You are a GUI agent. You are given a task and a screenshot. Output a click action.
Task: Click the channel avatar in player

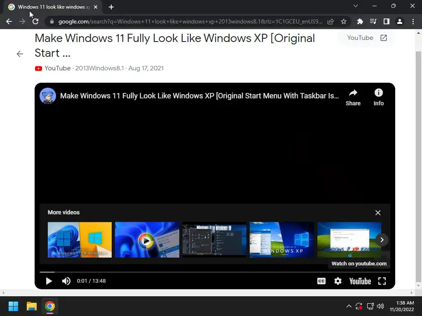click(x=48, y=95)
